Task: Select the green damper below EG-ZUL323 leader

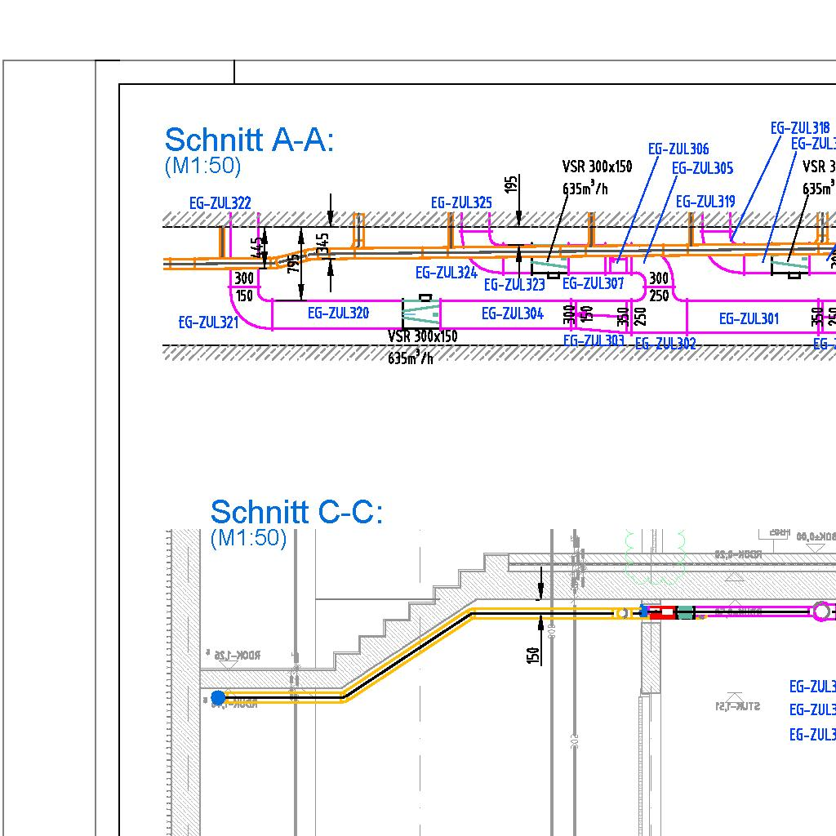Action: click(549, 265)
